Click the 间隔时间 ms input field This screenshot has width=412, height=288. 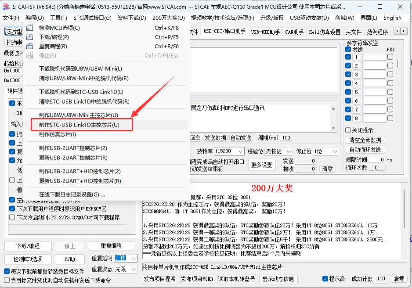click(x=376, y=160)
